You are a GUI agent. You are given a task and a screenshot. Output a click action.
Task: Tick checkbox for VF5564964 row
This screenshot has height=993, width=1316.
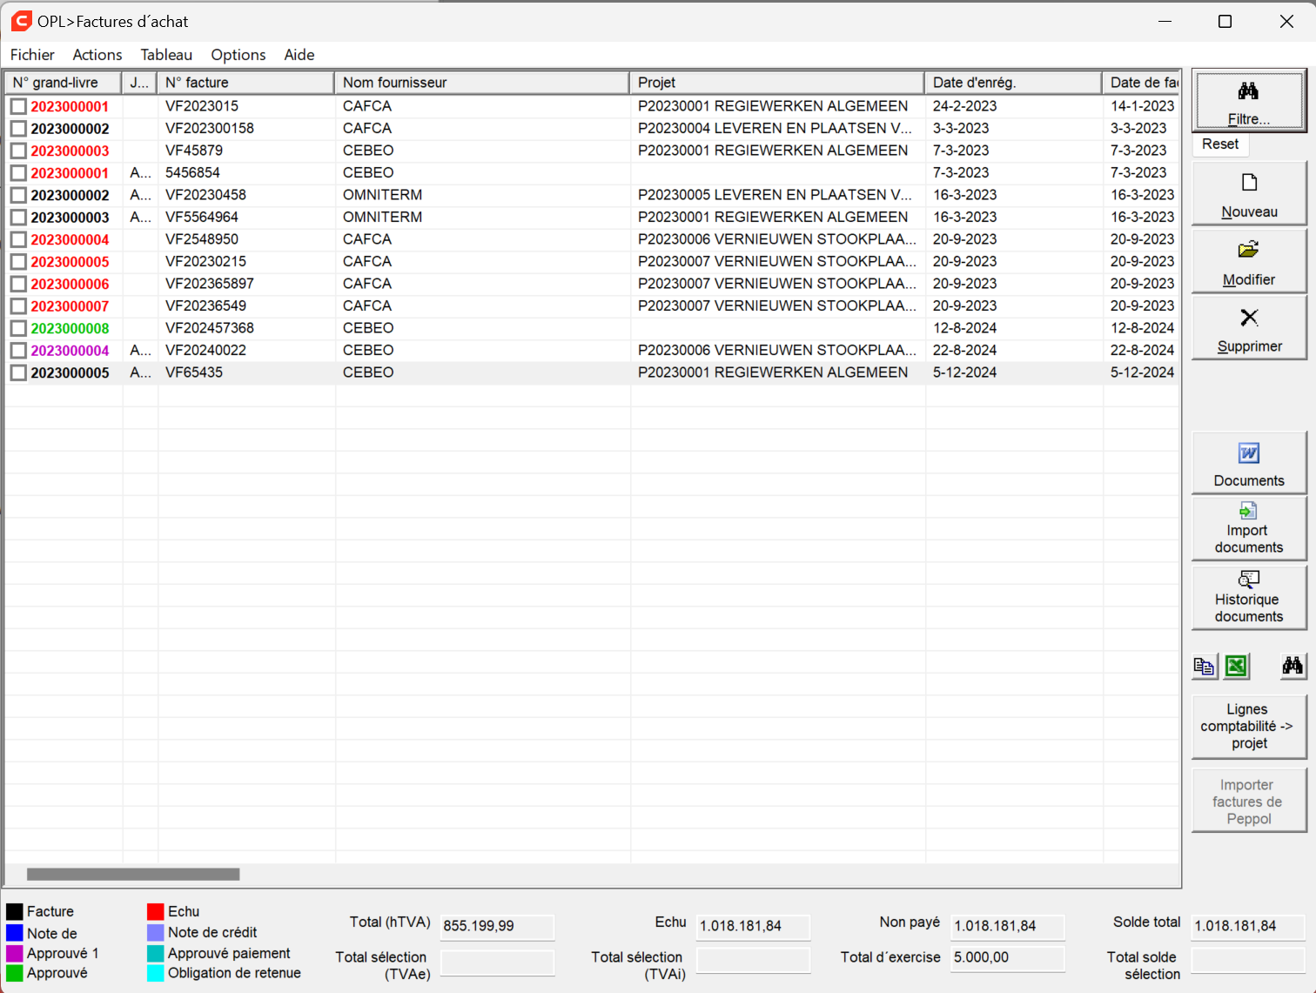click(x=18, y=218)
